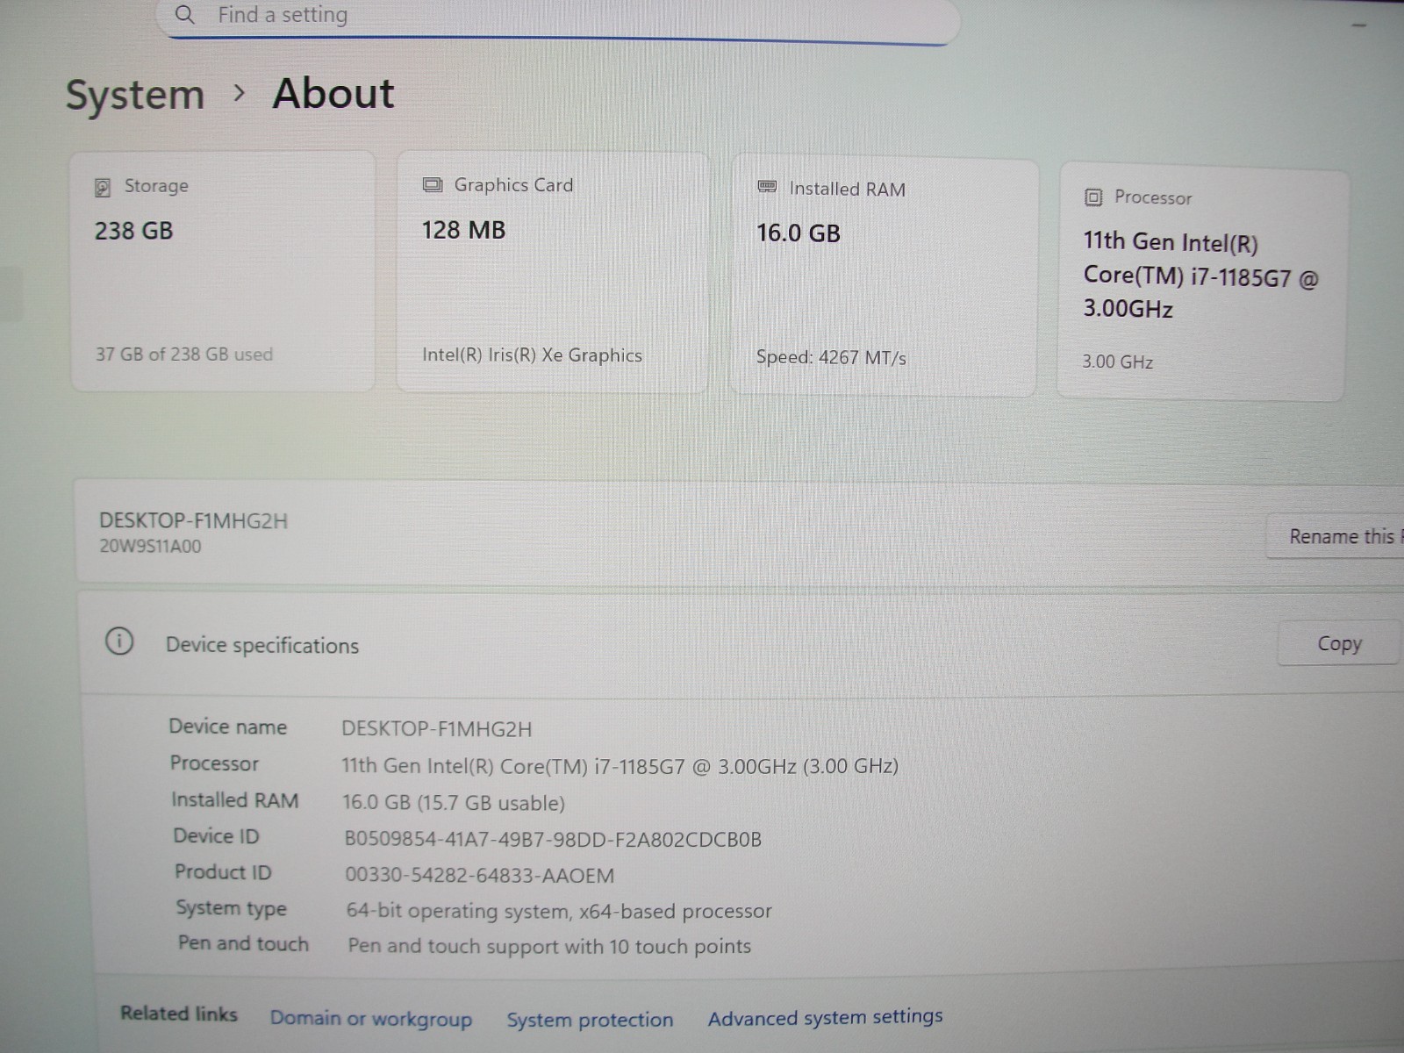This screenshot has width=1404, height=1053.
Task: Focus the Find a setting search box
Action: pos(558,18)
